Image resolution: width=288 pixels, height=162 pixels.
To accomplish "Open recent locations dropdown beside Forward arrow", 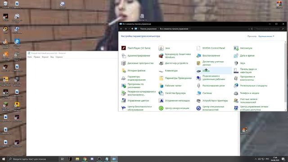I will (x=129, y=29).
